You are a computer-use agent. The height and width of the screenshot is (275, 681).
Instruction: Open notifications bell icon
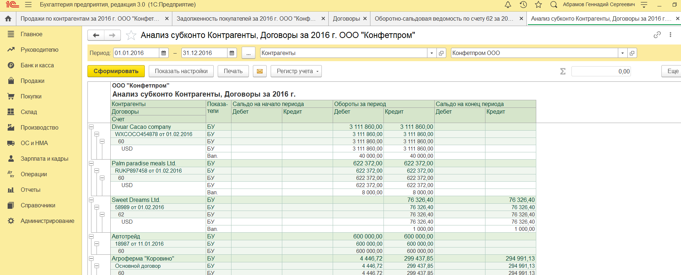pyautogui.click(x=508, y=5)
